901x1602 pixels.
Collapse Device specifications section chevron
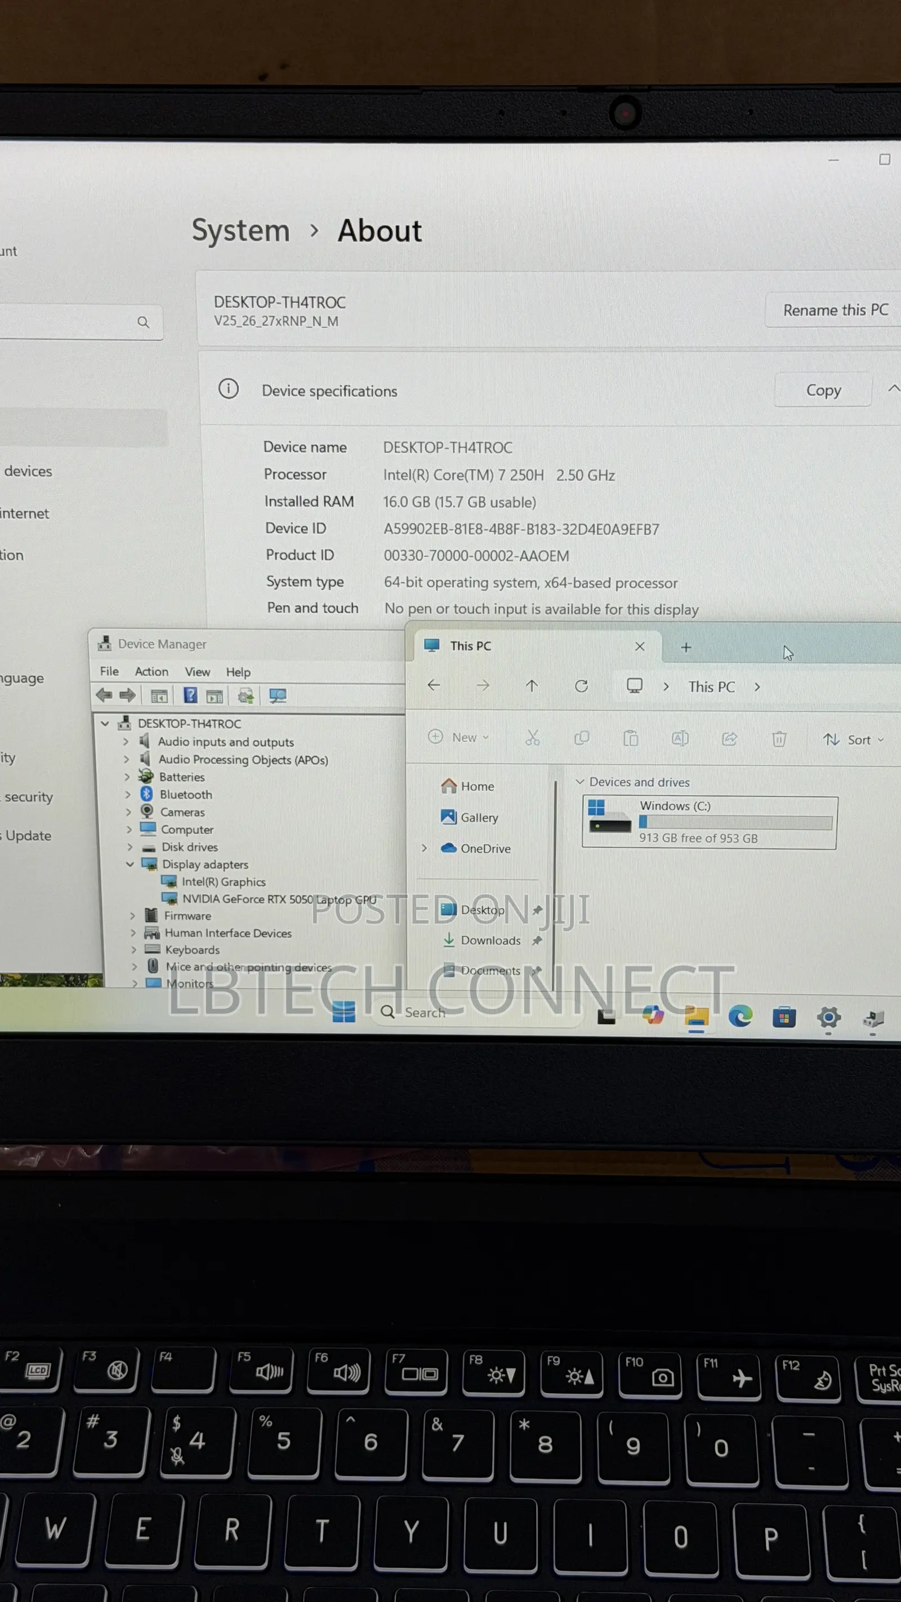(894, 389)
